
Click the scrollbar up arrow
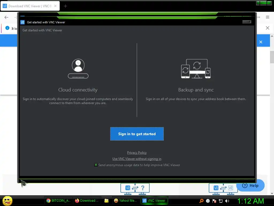point(272,36)
